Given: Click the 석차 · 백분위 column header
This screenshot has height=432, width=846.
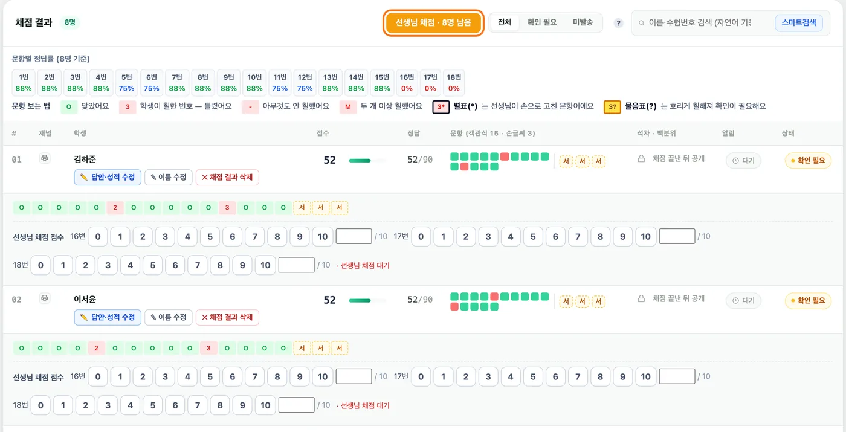Looking at the screenshot, I should click(x=656, y=133).
